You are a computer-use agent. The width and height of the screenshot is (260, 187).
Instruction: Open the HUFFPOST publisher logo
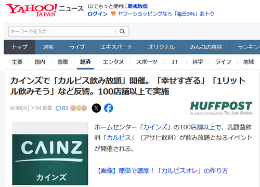coord(221,108)
